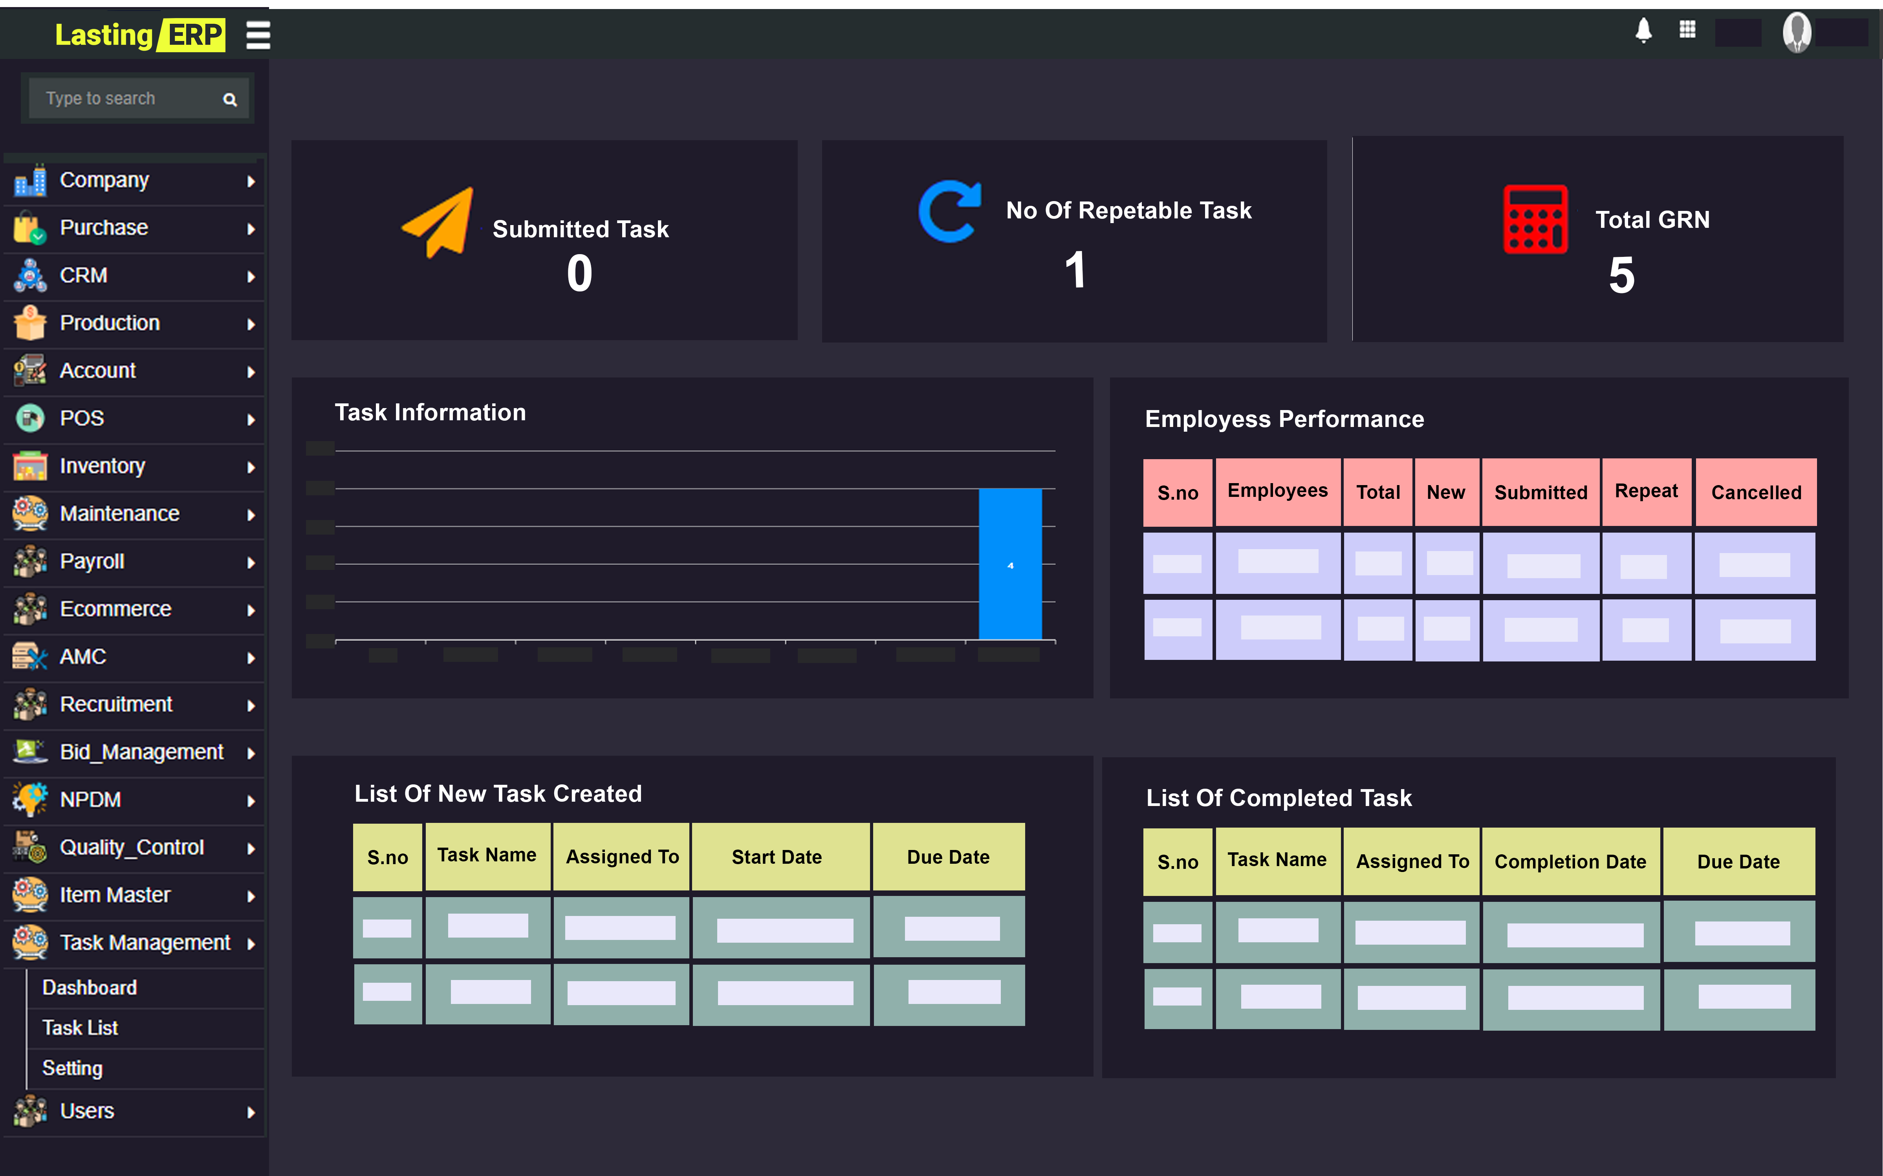
Task: Toggle the hamburger sidebar menu
Action: [257, 35]
